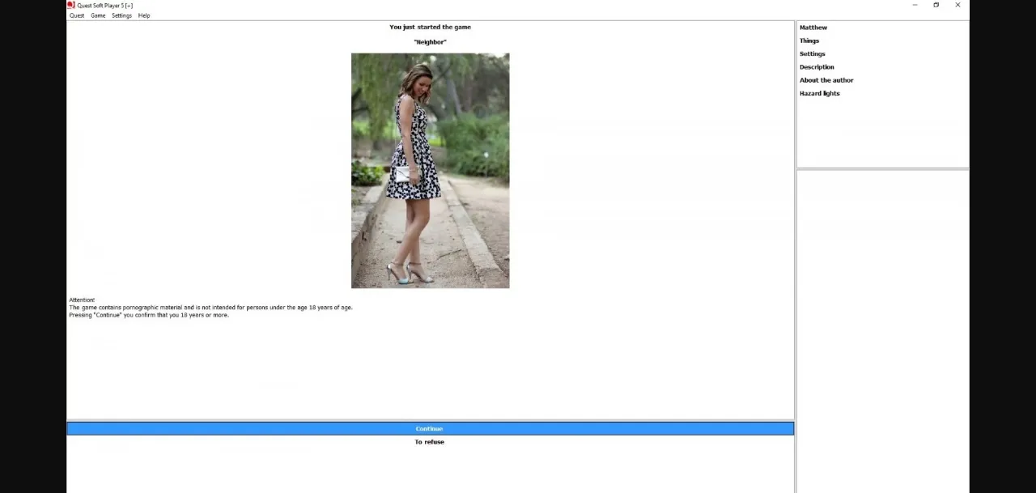Select Matthew in the side panel
The width and height of the screenshot is (1036, 493).
[813, 28]
